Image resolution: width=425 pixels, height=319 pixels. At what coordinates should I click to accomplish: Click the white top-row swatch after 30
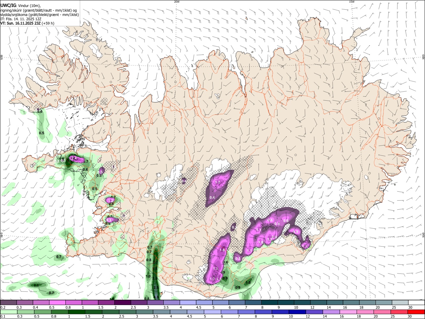[416, 302]
